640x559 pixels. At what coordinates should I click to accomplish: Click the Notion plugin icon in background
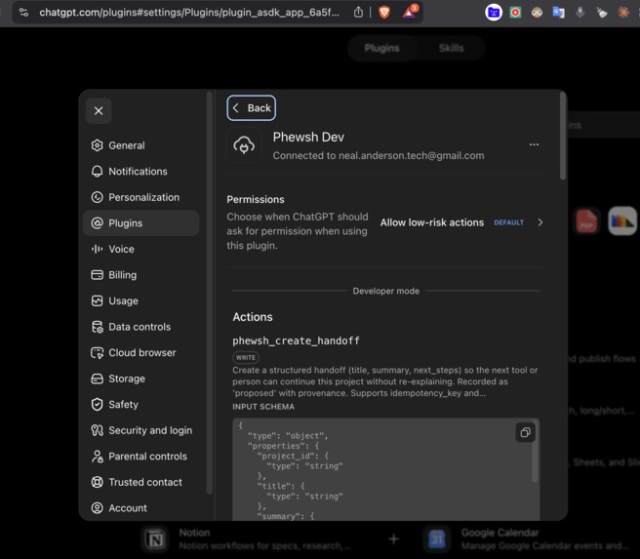[x=155, y=539]
